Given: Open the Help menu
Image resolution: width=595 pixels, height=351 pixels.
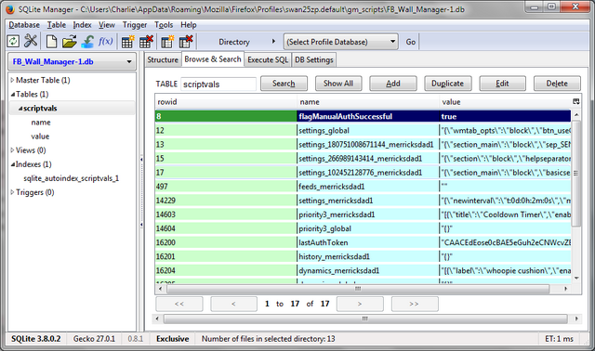Looking at the screenshot, I should 188,25.
